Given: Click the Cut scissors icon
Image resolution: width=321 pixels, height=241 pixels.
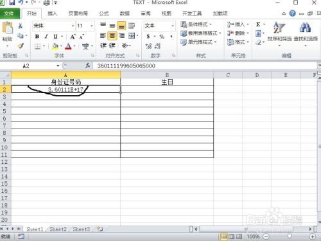Looking at the screenshot, I should tap(21, 26).
